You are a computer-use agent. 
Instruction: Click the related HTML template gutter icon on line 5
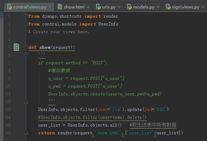[x=16, y=47]
